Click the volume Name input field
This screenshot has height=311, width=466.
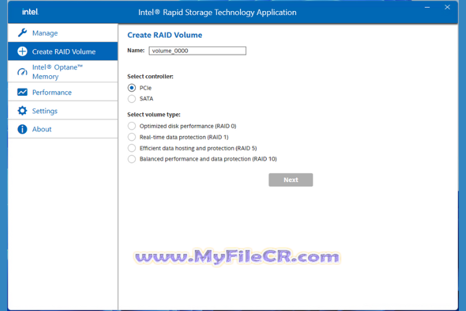point(197,51)
